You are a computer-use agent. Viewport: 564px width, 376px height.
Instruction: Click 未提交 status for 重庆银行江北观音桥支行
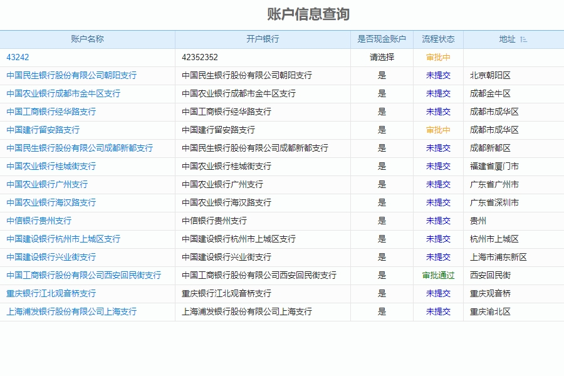(x=439, y=293)
